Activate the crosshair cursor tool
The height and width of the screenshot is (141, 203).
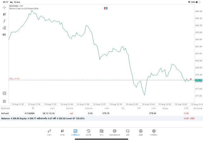click(x=4, y=7)
